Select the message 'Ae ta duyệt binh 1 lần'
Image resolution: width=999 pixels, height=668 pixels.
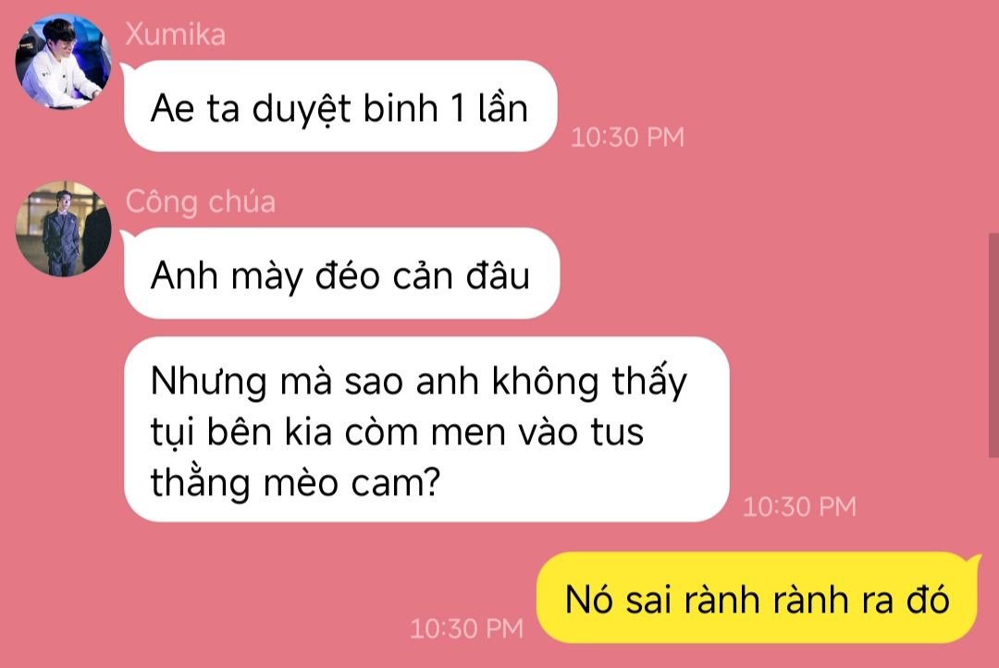[340, 106]
